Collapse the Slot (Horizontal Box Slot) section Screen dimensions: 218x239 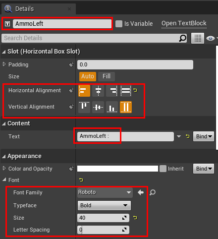pos(4,52)
